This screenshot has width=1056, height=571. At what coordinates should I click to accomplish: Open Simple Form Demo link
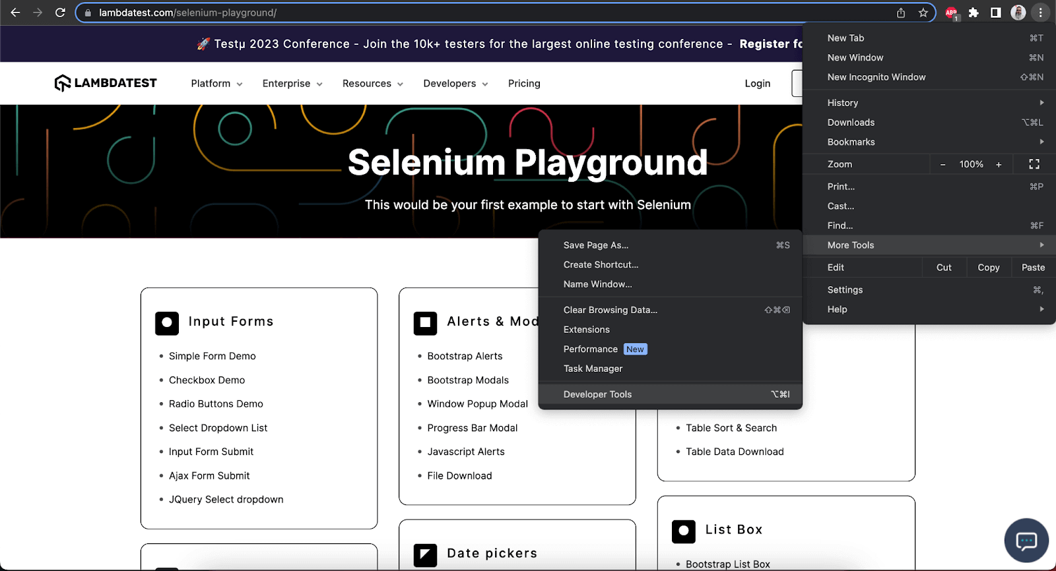click(x=213, y=356)
